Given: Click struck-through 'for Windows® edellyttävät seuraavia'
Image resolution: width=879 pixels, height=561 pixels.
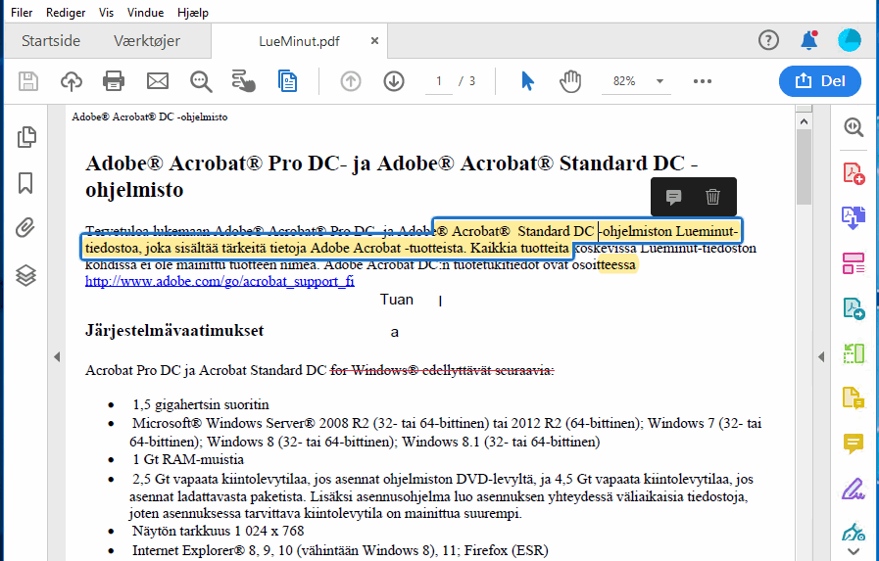Looking at the screenshot, I should pyautogui.click(x=442, y=370).
